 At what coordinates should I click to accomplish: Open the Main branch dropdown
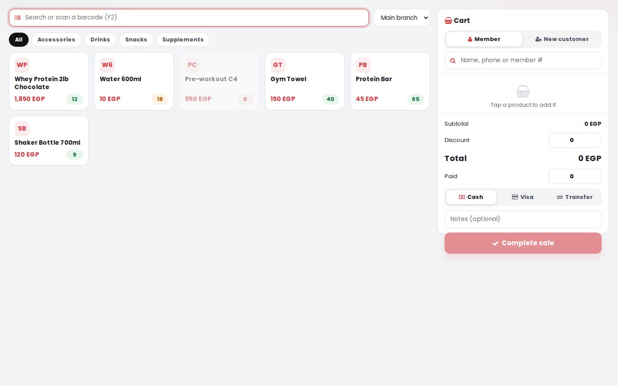[402, 18]
